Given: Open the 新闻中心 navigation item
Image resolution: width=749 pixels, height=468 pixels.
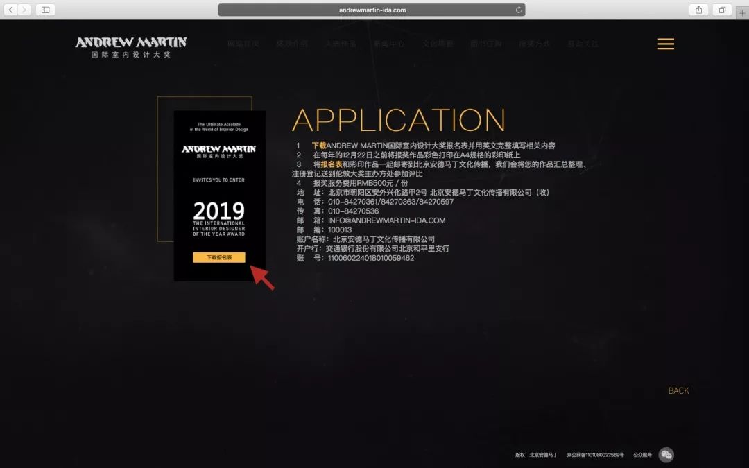Looking at the screenshot, I should 389,44.
